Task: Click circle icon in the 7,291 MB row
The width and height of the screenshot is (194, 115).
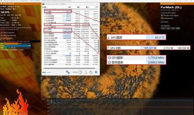Action: (45, 56)
